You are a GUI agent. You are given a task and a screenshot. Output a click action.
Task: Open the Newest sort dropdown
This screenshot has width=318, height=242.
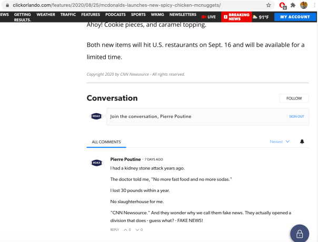tap(280, 142)
